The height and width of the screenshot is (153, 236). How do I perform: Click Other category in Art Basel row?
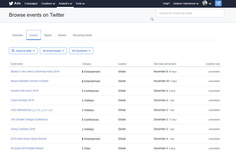click(x=87, y=149)
